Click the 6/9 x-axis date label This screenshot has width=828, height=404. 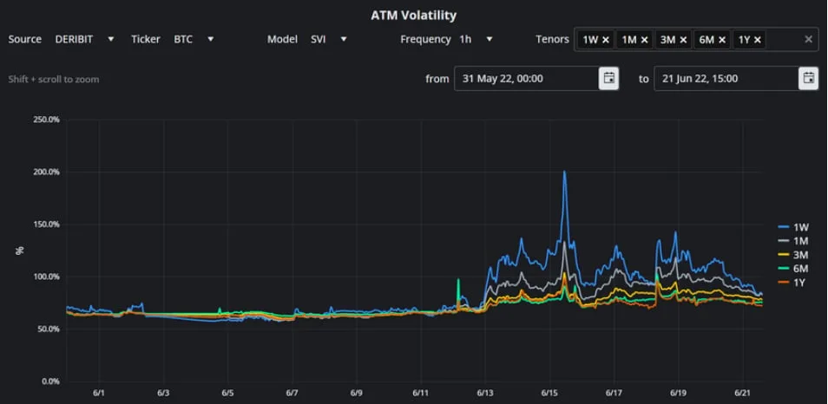pyautogui.click(x=357, y=394)
